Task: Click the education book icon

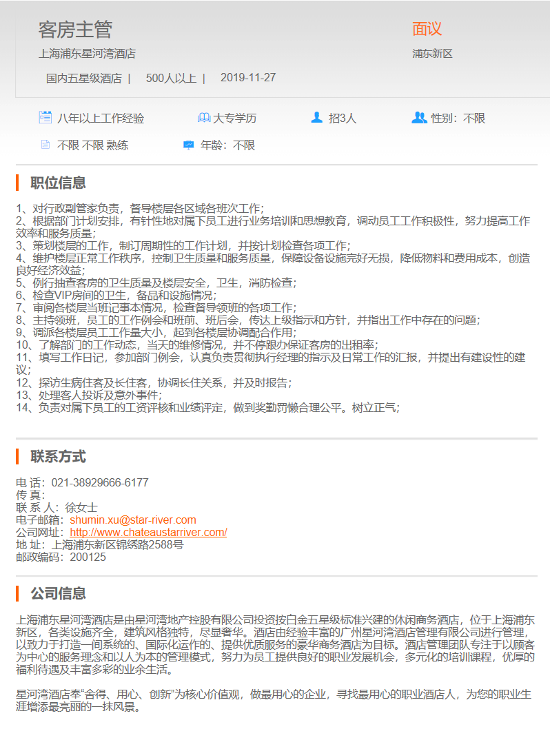Action: click(203, 118)
